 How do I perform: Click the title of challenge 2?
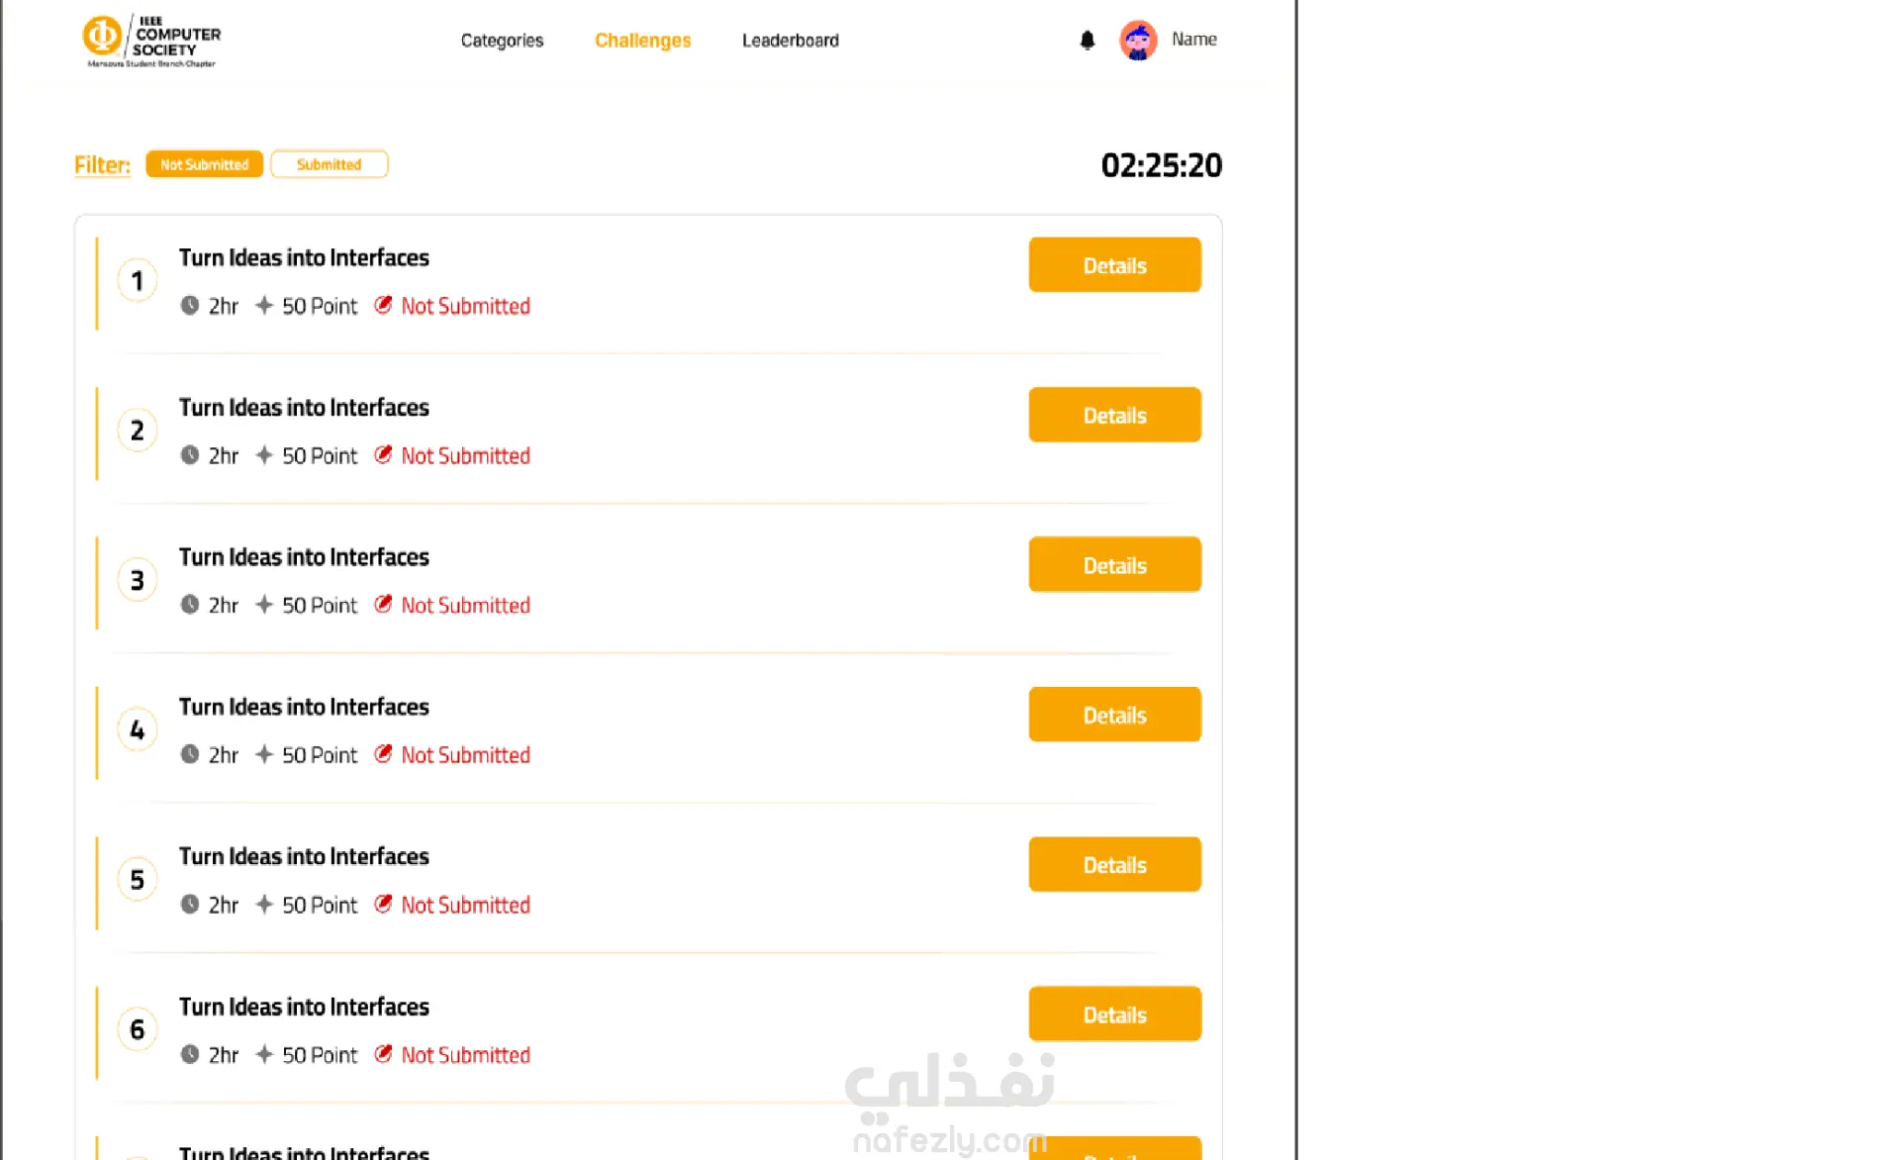(x=304, y=408)
